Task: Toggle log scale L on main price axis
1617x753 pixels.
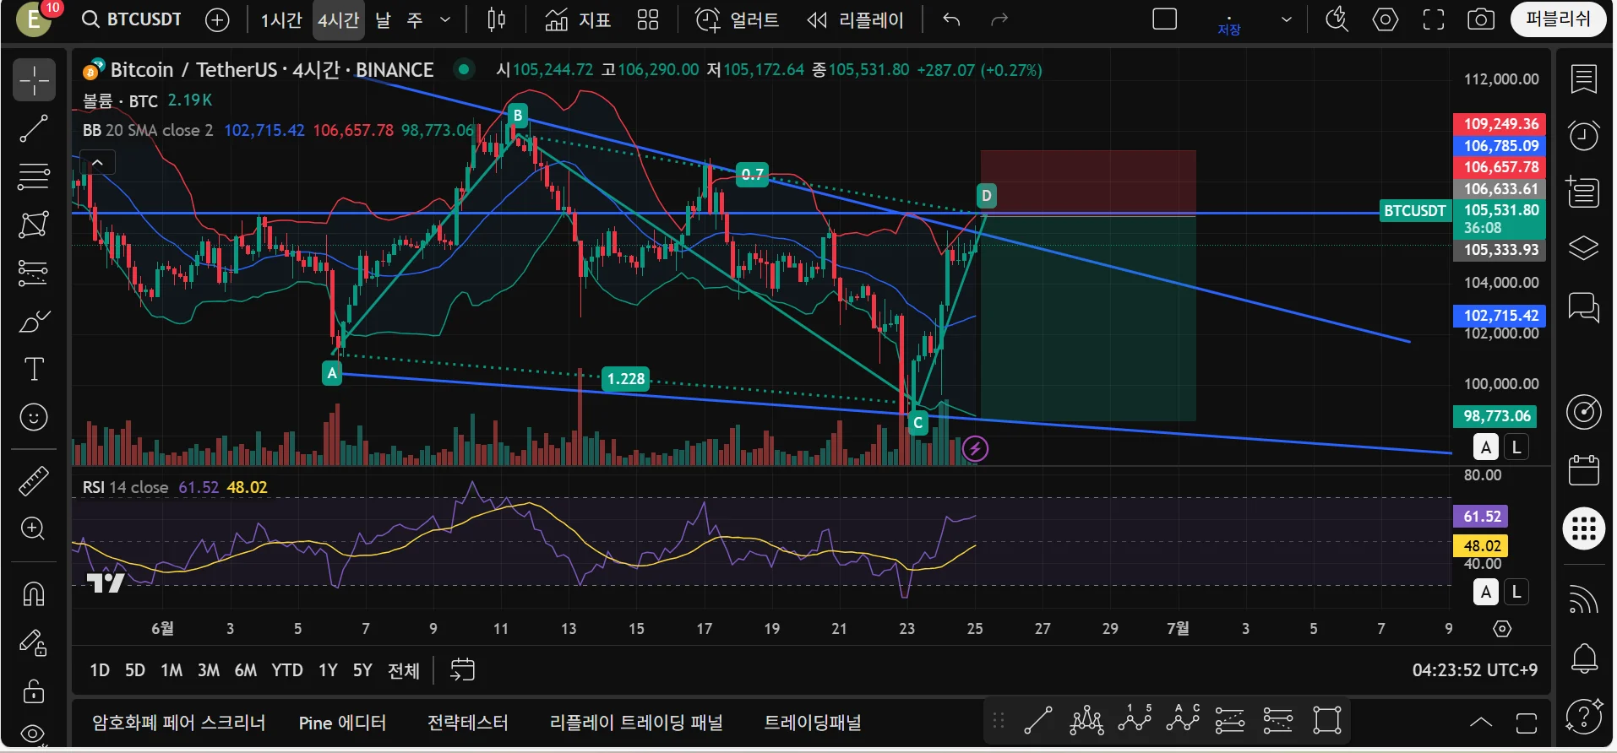Action: [x=1516, y=447]
